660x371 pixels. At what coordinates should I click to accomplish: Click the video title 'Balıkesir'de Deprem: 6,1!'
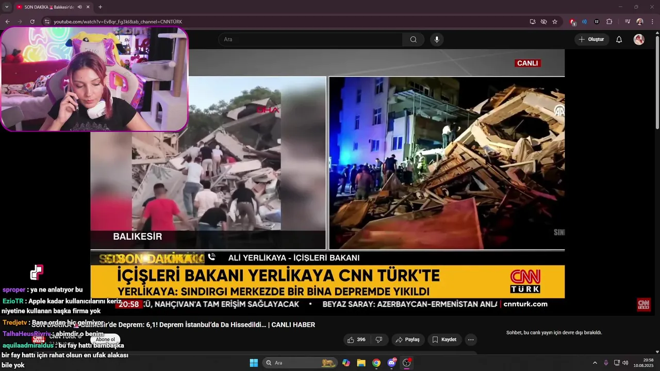(173, 325)
